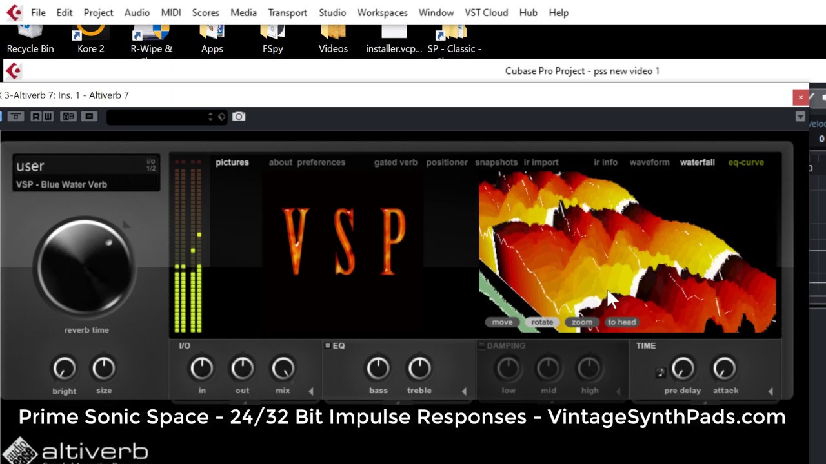Click the large reverb time knob

[85, 266]
